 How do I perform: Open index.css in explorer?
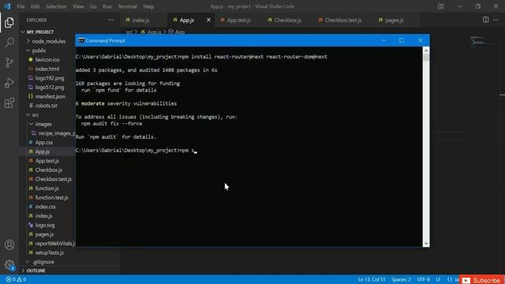46,207
